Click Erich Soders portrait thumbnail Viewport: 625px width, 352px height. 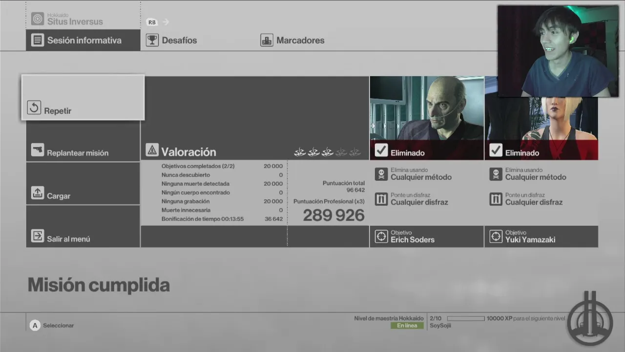pos(427,108)
